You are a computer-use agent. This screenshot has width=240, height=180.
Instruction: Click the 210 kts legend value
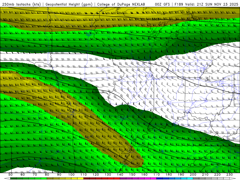point(205,175)
